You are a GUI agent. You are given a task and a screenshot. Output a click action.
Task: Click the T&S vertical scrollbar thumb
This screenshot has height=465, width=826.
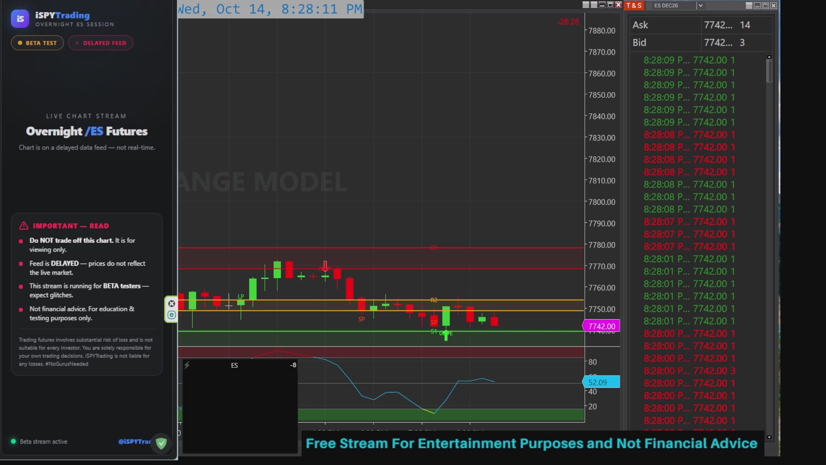click(x=769, y=71)
